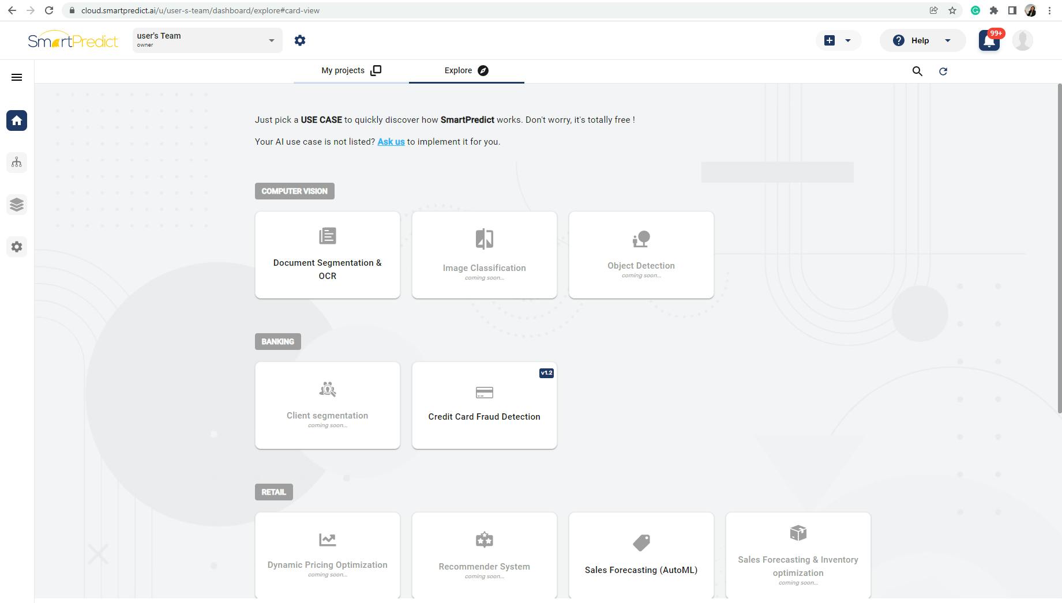1062x603 pixels.
Task: Click the Inventory optimization box icon
Action: 798,533
